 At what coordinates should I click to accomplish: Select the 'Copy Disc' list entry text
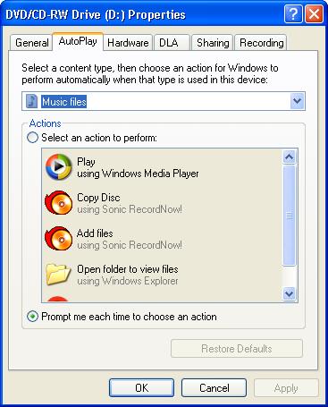98,198
